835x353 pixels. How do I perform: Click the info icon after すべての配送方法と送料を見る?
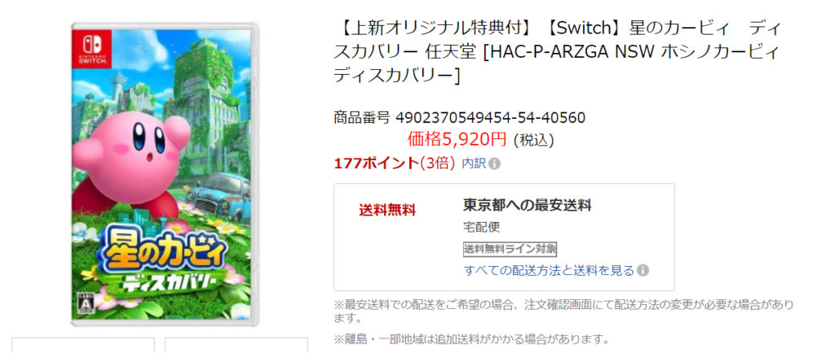pyautogui.click(x=643, y=271)
